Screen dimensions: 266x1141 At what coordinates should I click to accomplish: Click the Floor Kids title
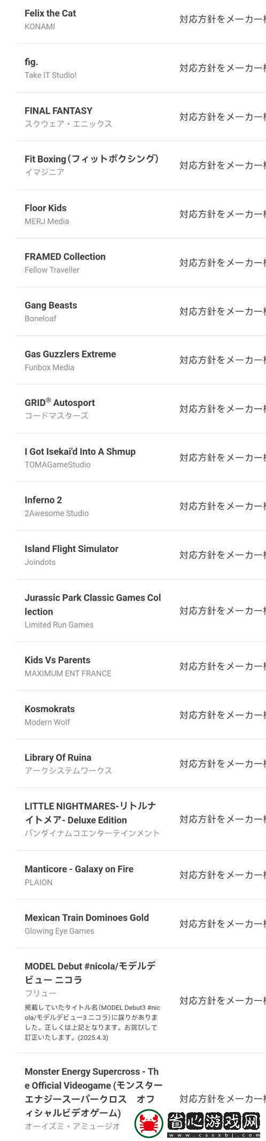(45, 208)
